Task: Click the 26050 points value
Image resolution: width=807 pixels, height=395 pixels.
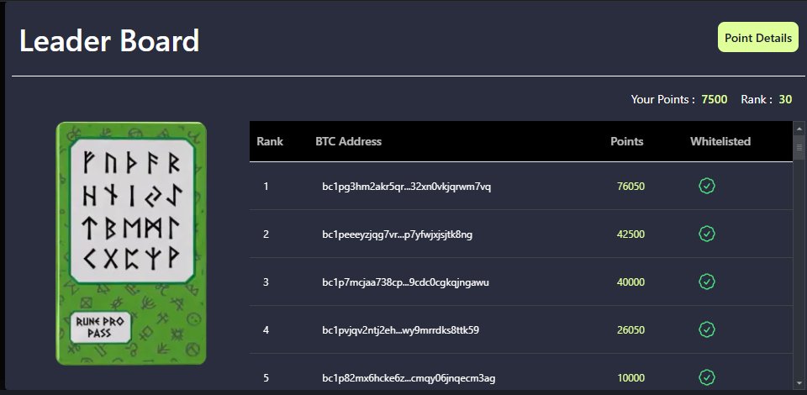Action: pos(630,330)
